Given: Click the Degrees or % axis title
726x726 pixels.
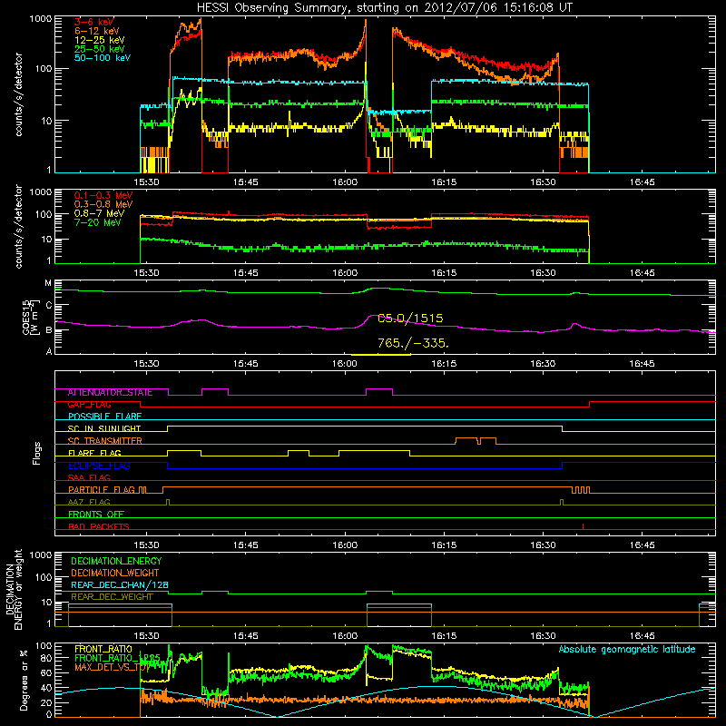Looking at the screenshot, I should coord(24,680).
